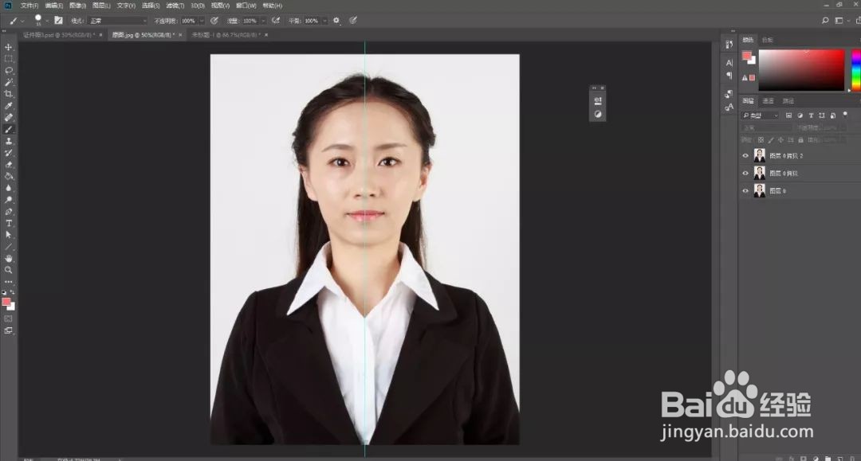
Task: Select the Horizontal Type tool
Action: [8, 223]
